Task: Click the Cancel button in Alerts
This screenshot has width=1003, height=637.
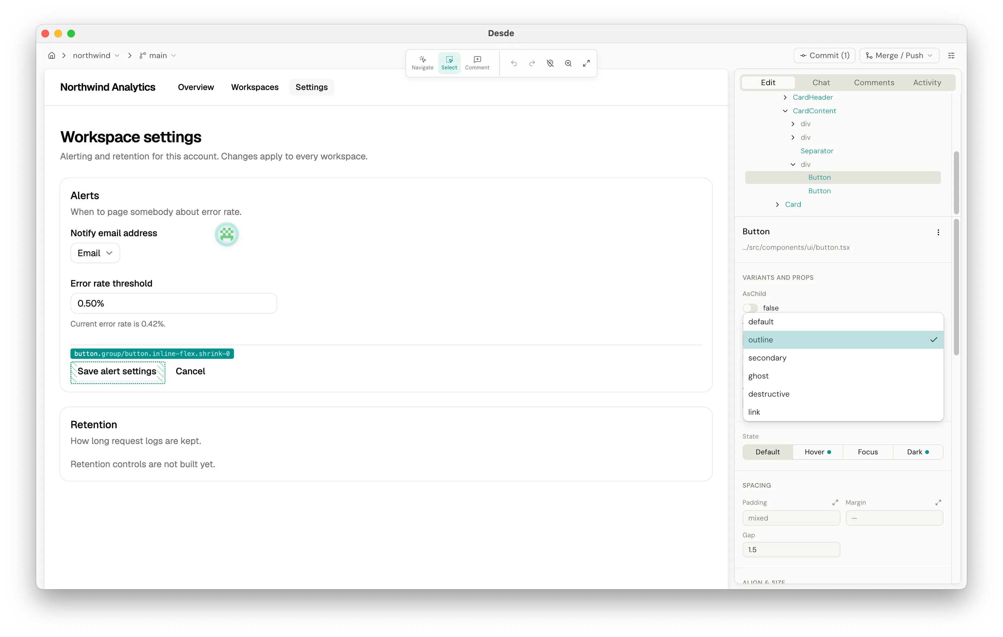Action: coord(190,371)
